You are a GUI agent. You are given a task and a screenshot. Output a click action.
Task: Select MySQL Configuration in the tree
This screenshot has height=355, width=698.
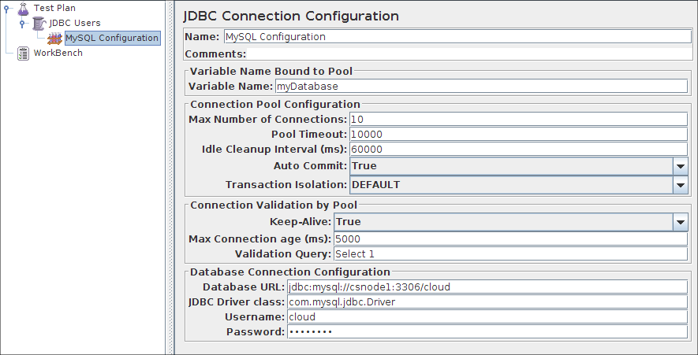pyautogui.click(x=112, y=38)
